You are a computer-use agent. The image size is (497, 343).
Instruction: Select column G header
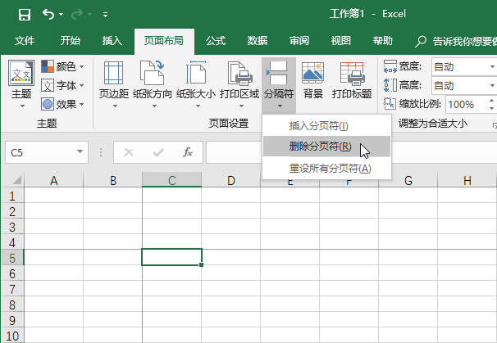tap(408, 180)
